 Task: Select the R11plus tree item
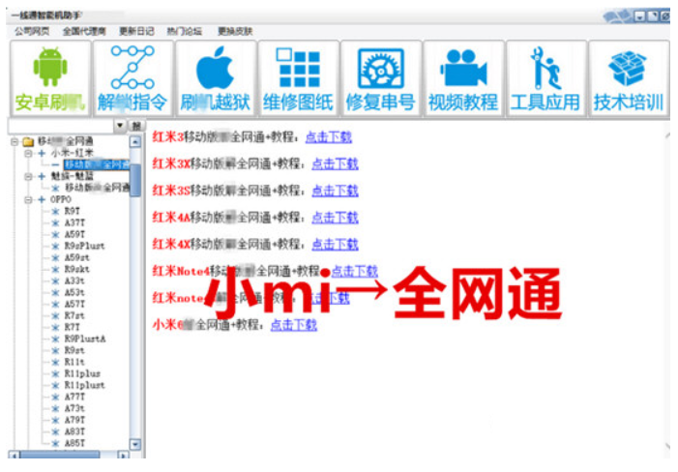click(82, 374)
